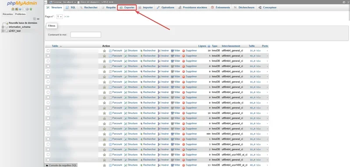
Task: Open the Page n° dropdown
Action: 59,17
